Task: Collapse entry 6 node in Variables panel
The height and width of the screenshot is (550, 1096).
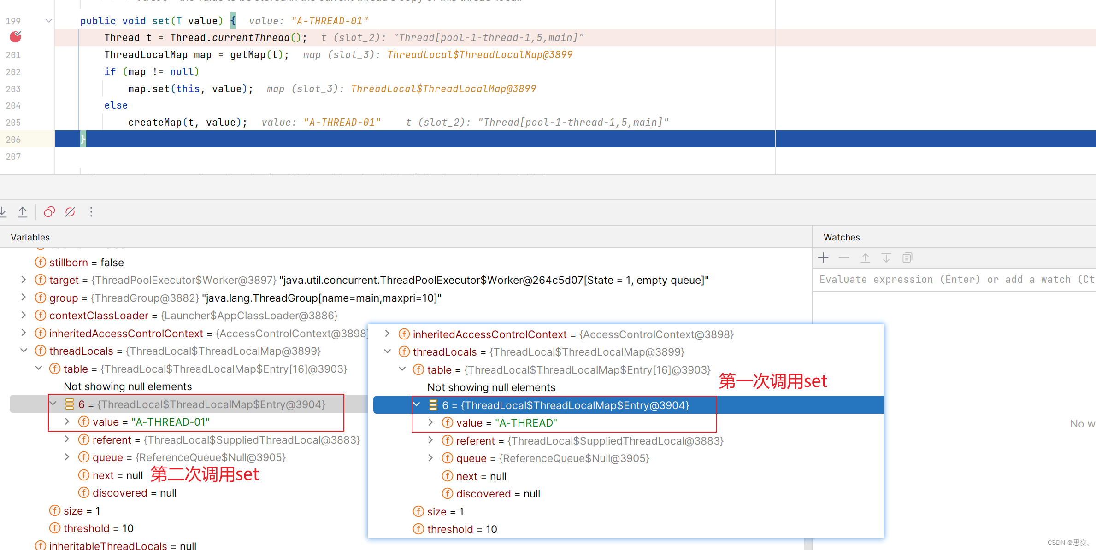Action: (x=53, y=404)
